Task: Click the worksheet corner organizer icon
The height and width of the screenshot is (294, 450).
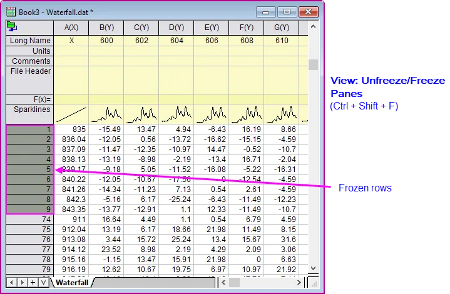Action: click(x=12, y=27)
